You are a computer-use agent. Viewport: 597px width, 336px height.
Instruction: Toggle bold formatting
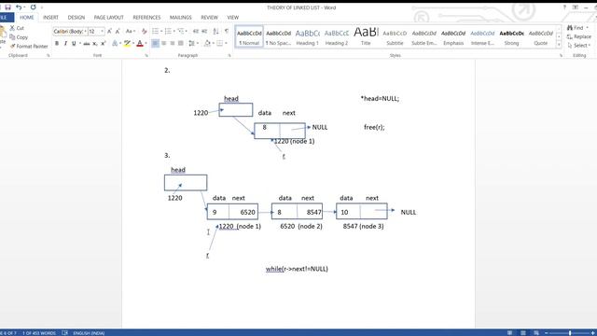pos(57,44)
